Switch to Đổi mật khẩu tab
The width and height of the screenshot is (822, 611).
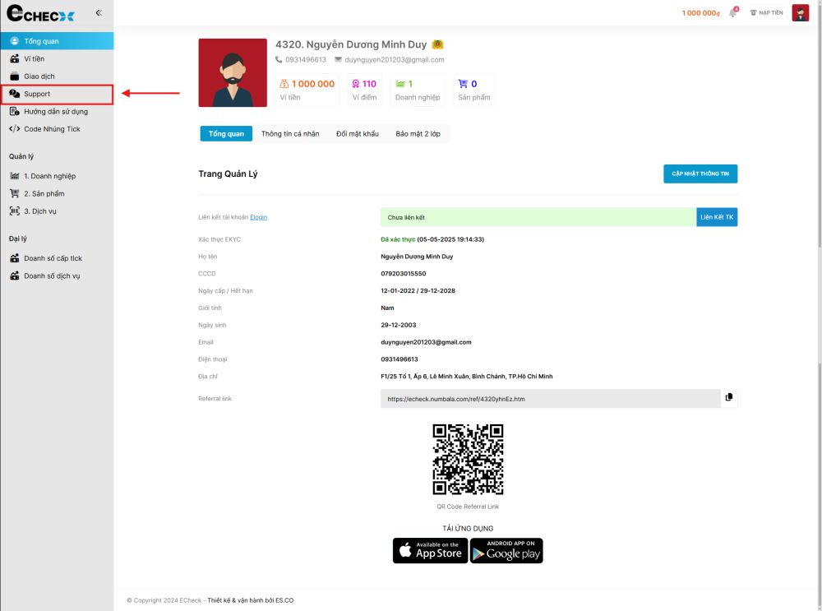coord(358,134)
